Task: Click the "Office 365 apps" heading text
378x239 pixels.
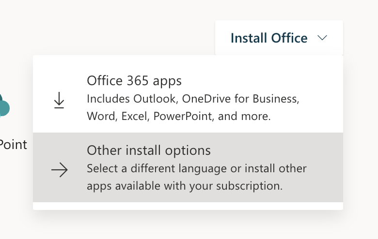Action: click(134, 81)
